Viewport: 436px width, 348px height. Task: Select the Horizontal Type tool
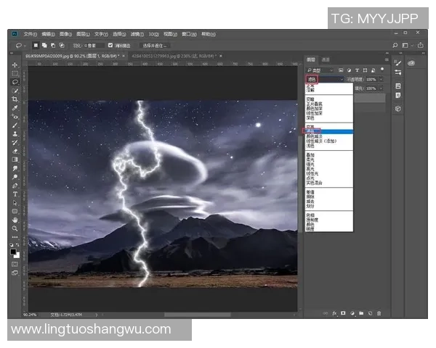[x=15, y=194]
